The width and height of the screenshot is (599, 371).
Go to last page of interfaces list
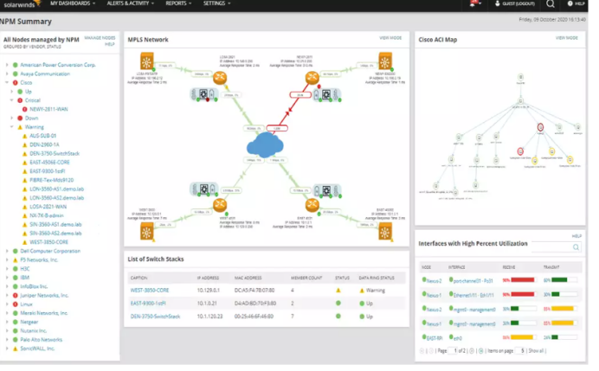point(480,351)
